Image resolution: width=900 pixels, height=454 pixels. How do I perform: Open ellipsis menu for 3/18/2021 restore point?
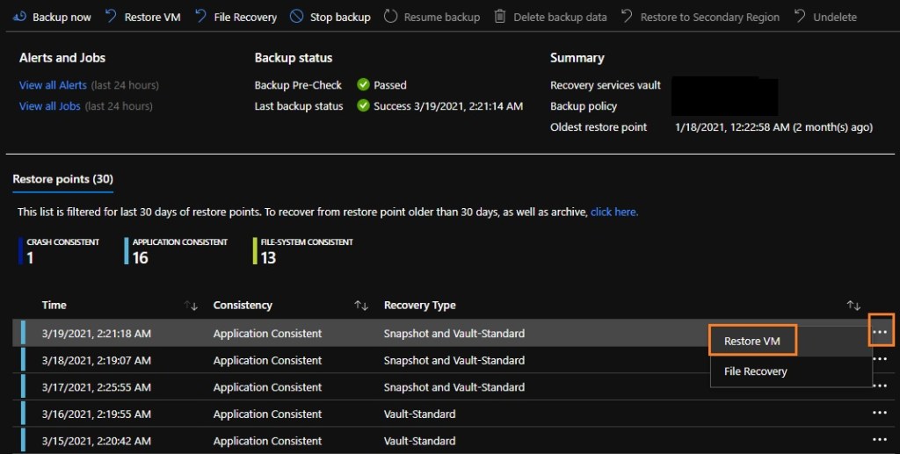tap(880, 359)
